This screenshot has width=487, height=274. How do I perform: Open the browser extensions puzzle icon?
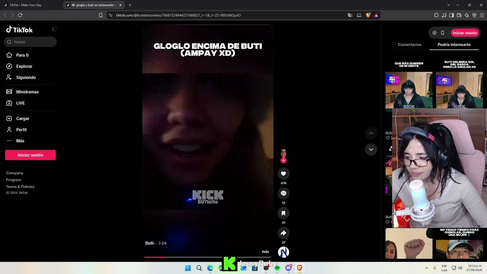click(x=436, y=15)
